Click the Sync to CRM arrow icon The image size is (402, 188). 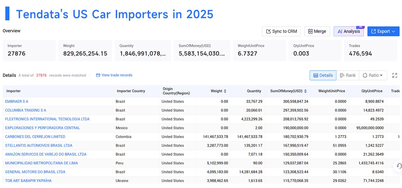click(268, 31)
